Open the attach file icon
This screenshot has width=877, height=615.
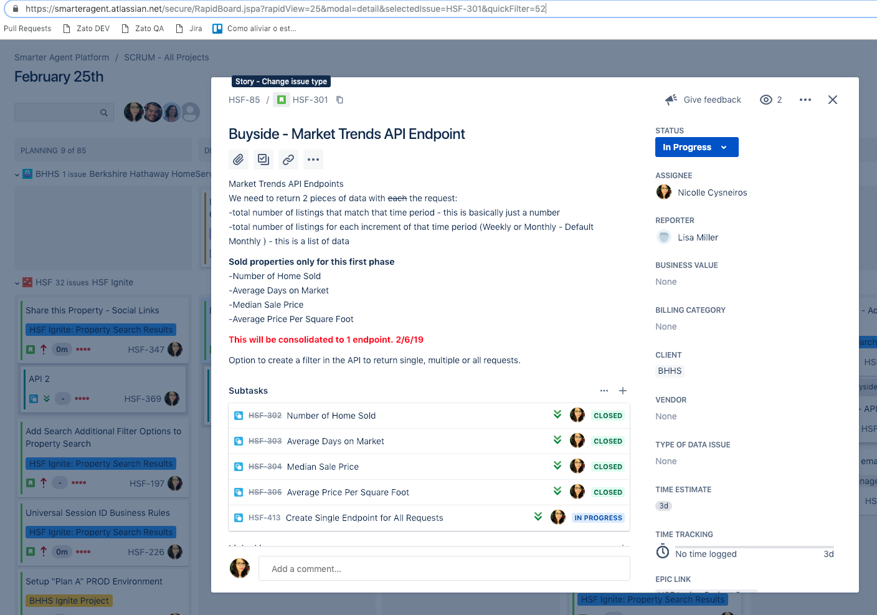[x=238, y=160]
